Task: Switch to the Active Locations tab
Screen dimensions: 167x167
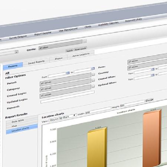Action: point(81,55)
